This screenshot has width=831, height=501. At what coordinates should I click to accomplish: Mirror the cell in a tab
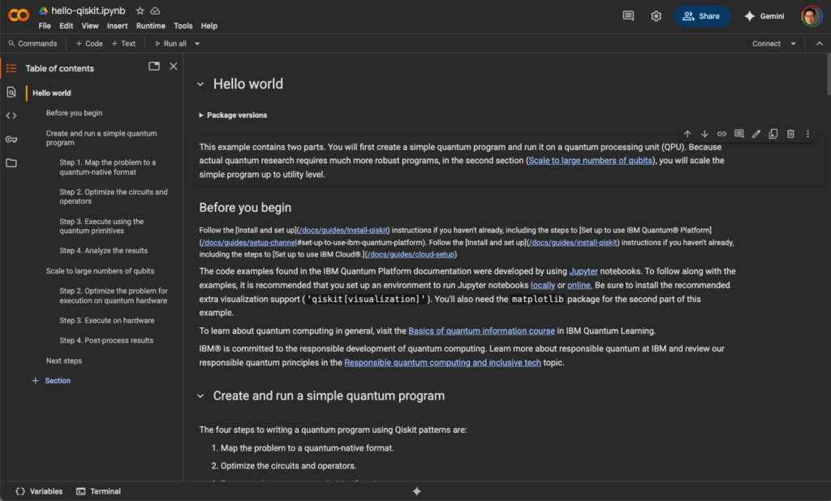(x=773, y=134)
